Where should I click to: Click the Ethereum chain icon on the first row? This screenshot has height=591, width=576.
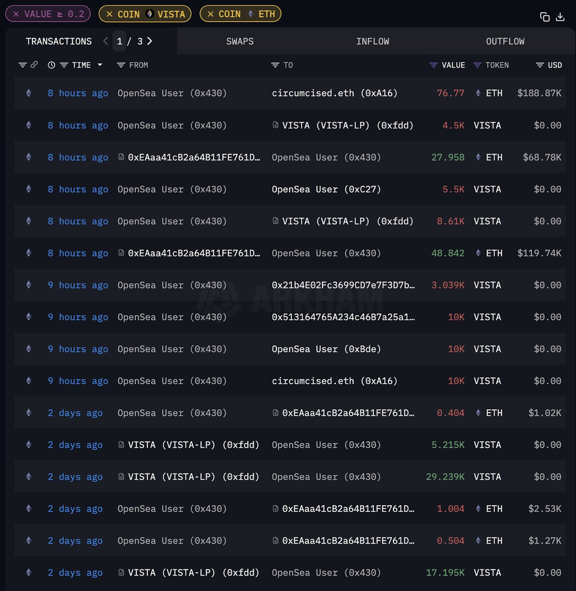coord(28,93)
